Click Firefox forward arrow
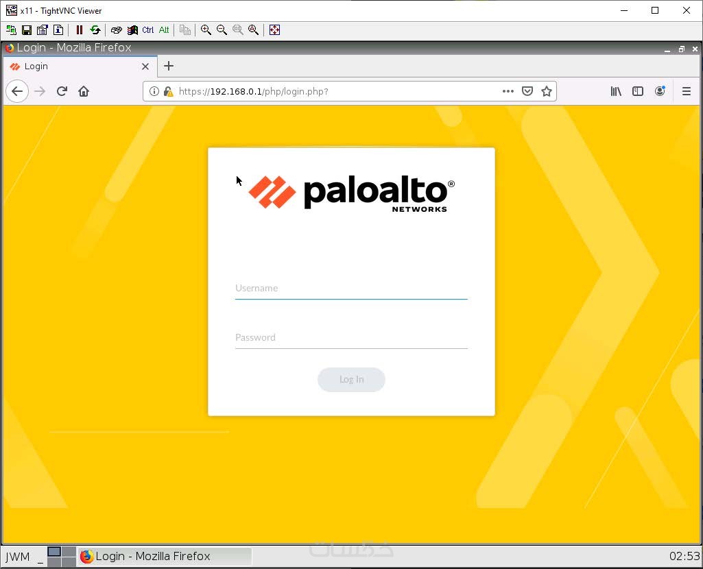The height and width of the screenshot is (569, 703). click(40, 91)
